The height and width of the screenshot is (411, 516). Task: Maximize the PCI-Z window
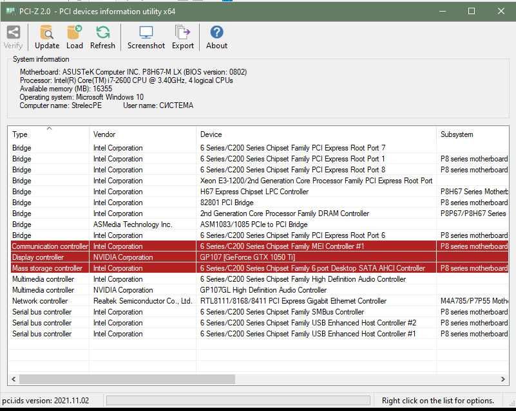[x=472, y=12]
